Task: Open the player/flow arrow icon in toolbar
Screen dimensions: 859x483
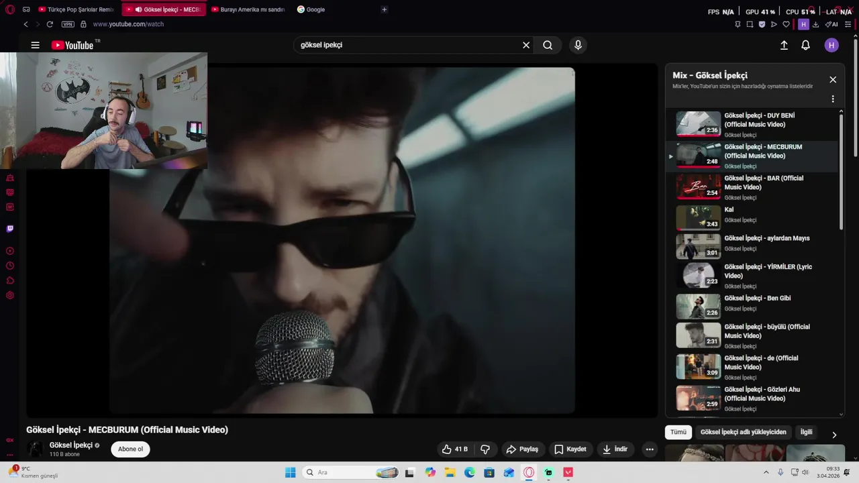Action: [774, 24]
